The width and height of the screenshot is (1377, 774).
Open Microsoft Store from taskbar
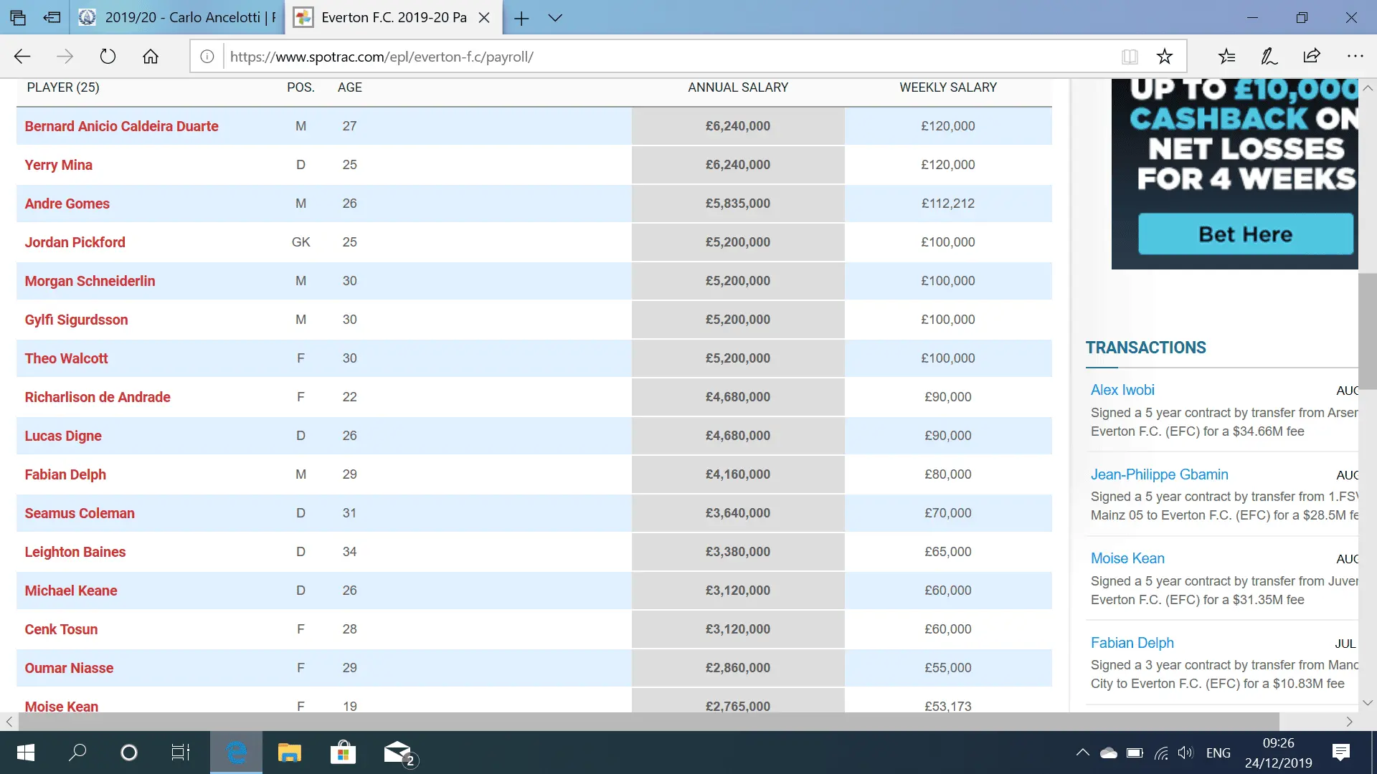[343, 752]
